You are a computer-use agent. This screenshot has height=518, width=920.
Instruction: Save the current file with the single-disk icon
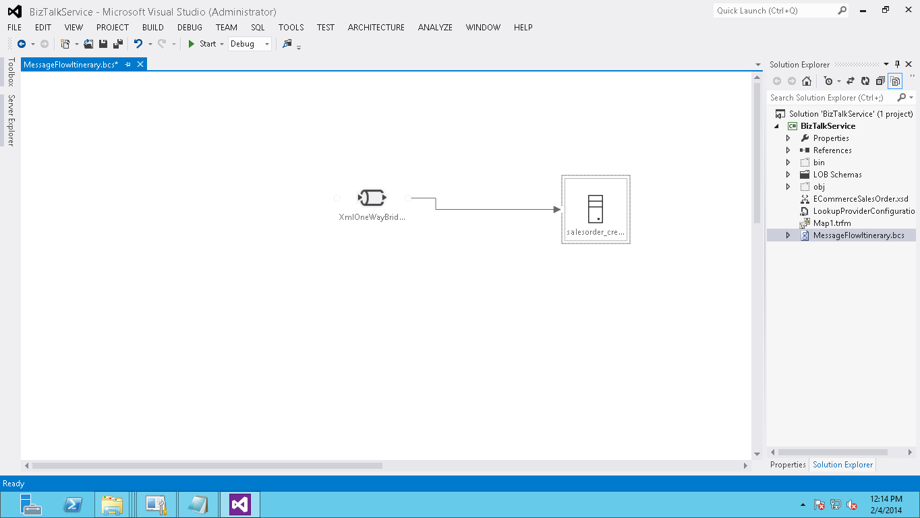point(103,44)
